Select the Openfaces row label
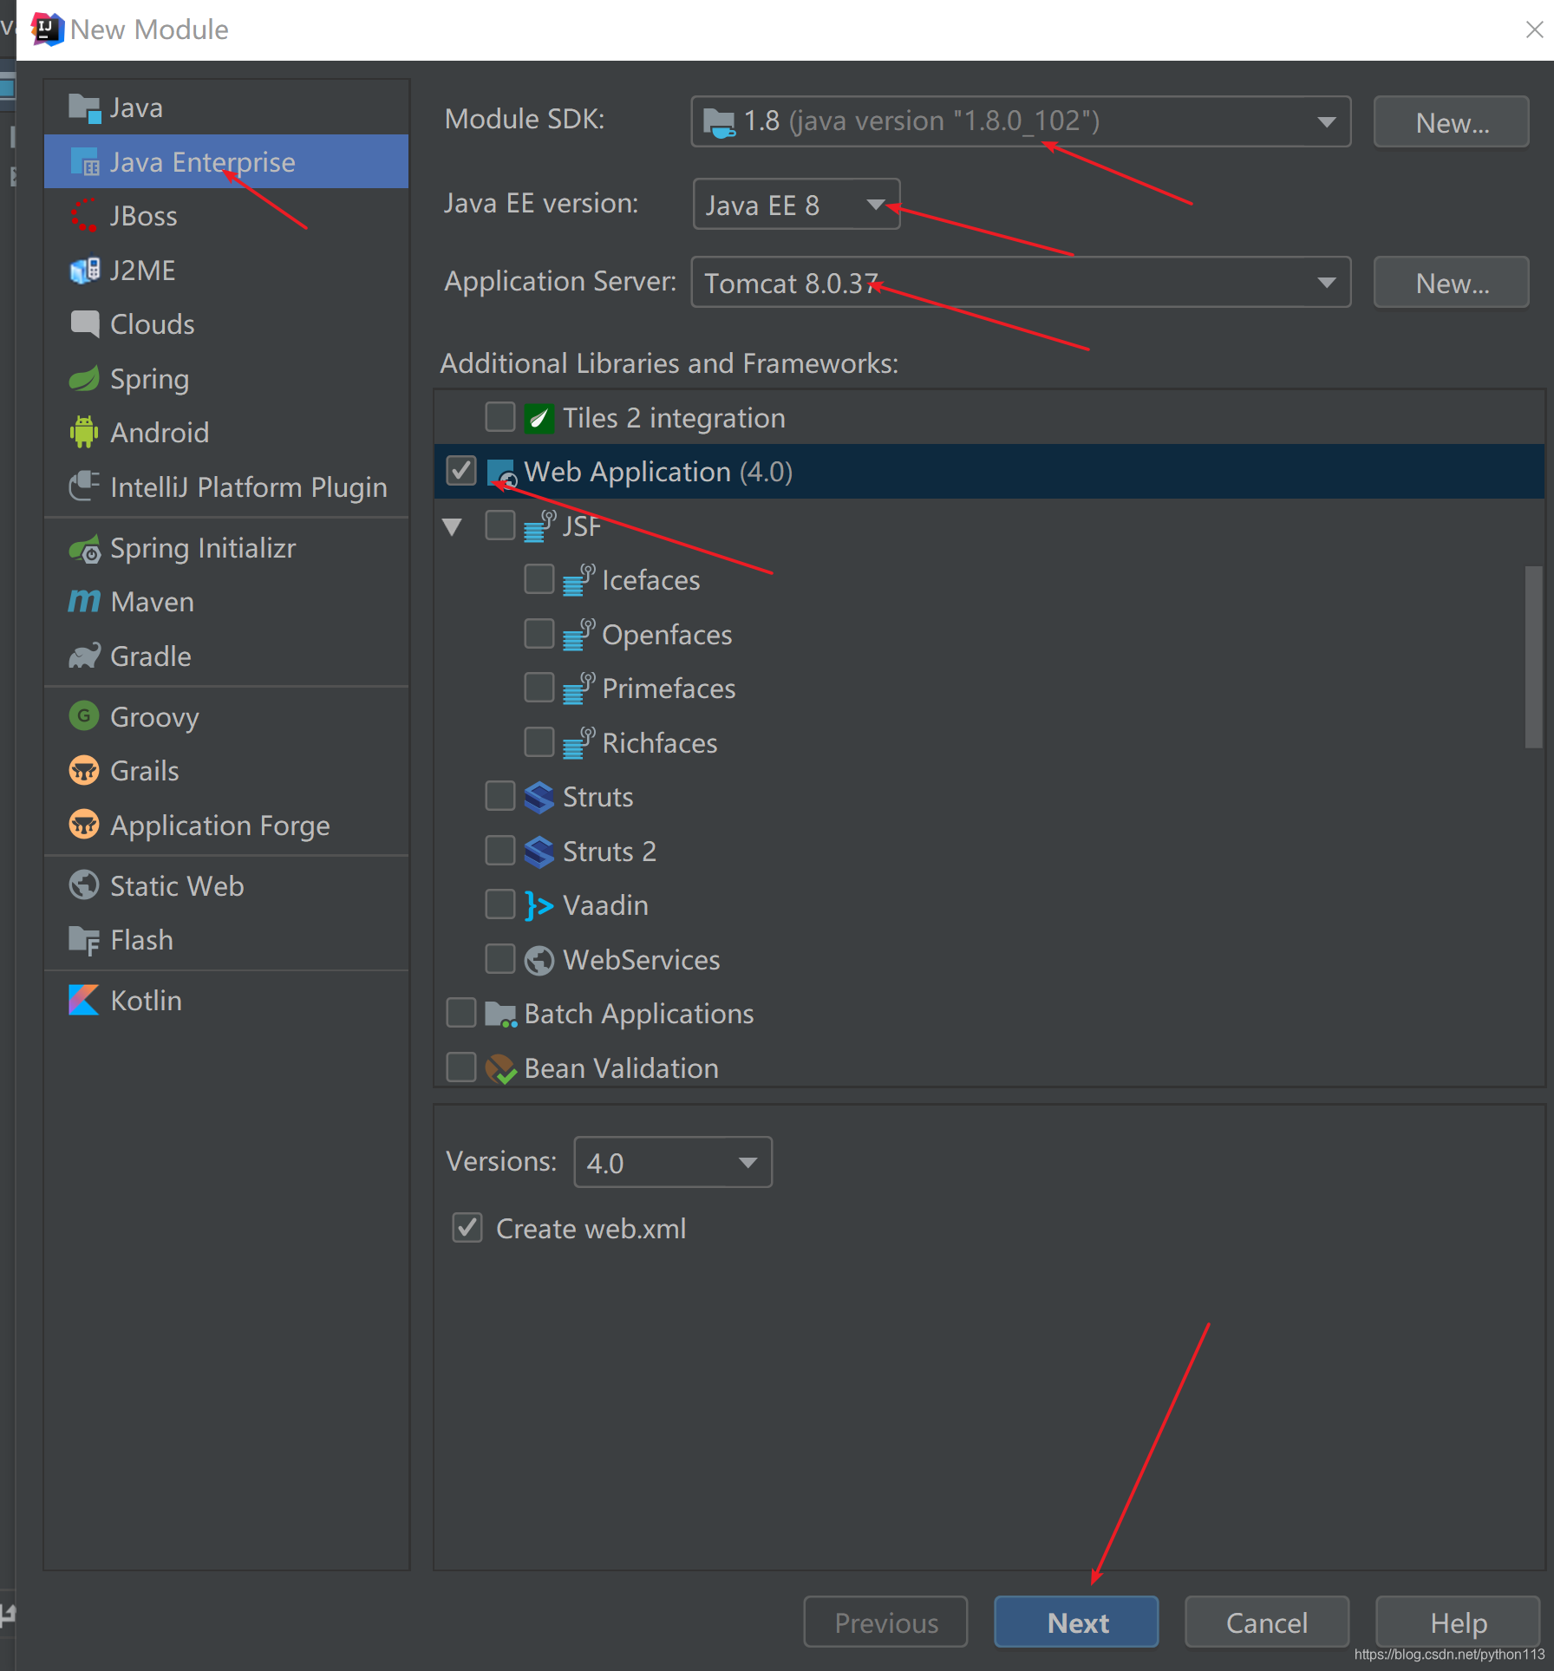Screen dimensions: 1554x1671 [x=667, y=635]
